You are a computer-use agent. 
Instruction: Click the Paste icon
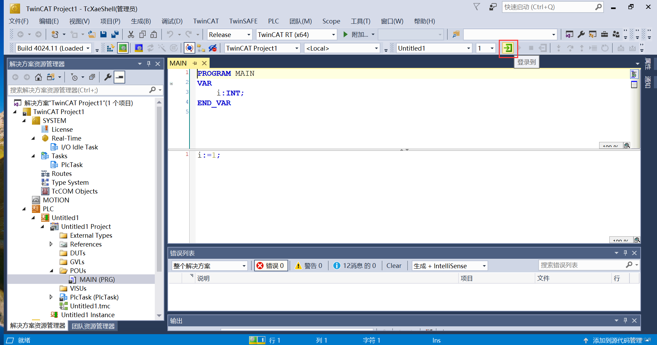tap(154, 34)
